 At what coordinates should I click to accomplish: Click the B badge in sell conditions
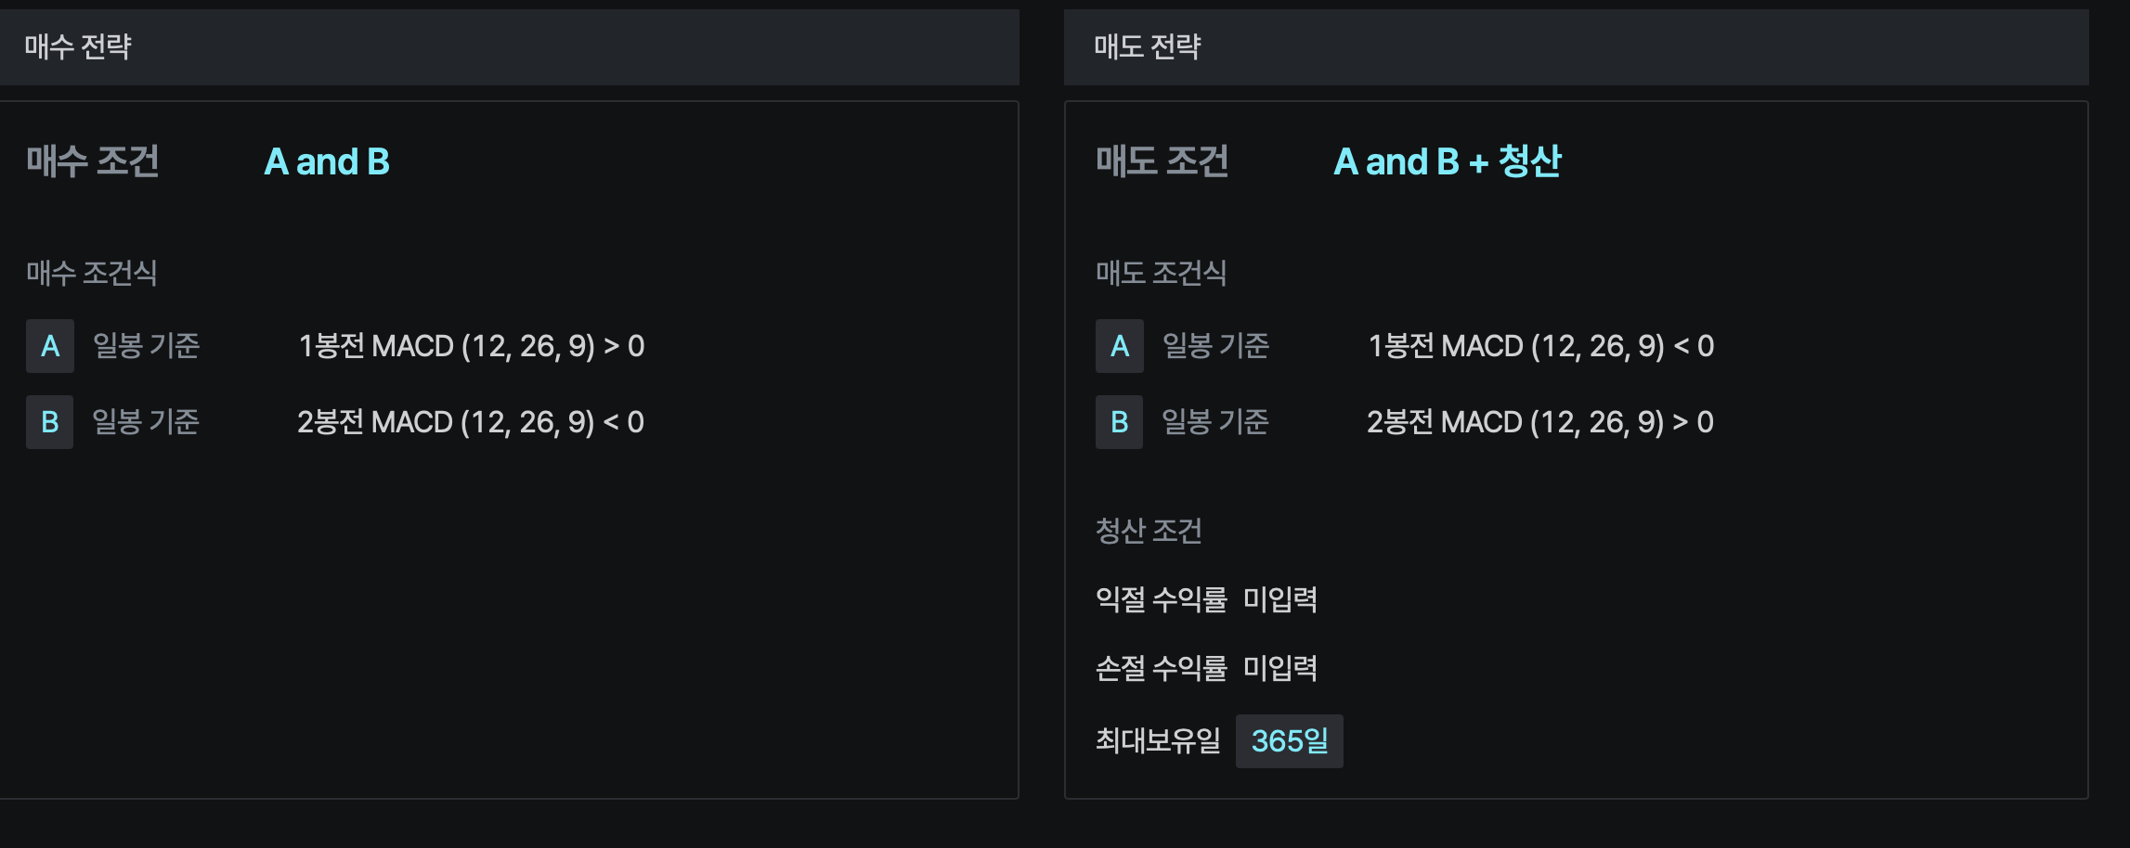click(x=1120, y=422)
